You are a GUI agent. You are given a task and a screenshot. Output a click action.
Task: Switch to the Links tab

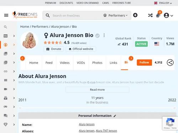click(114, 63)
